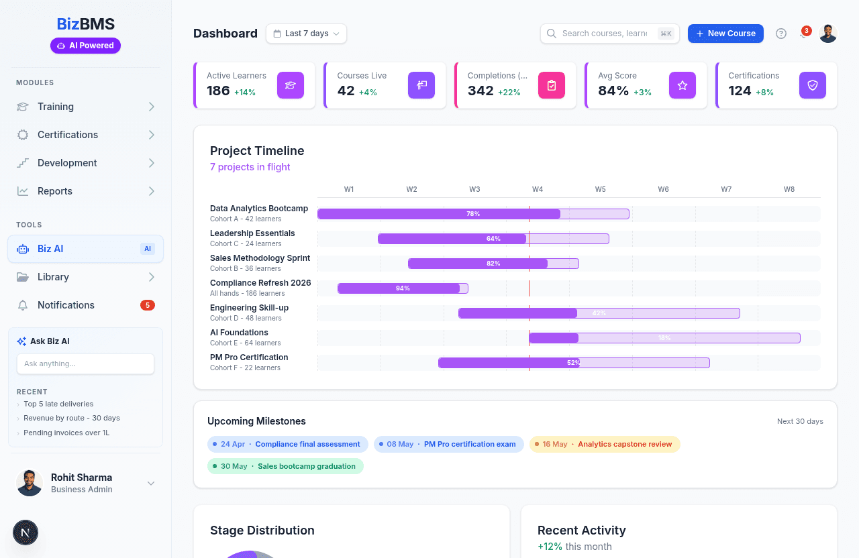Screen dimensions: 859x558
Task: Click the New Course button
Action: [725, 34]
